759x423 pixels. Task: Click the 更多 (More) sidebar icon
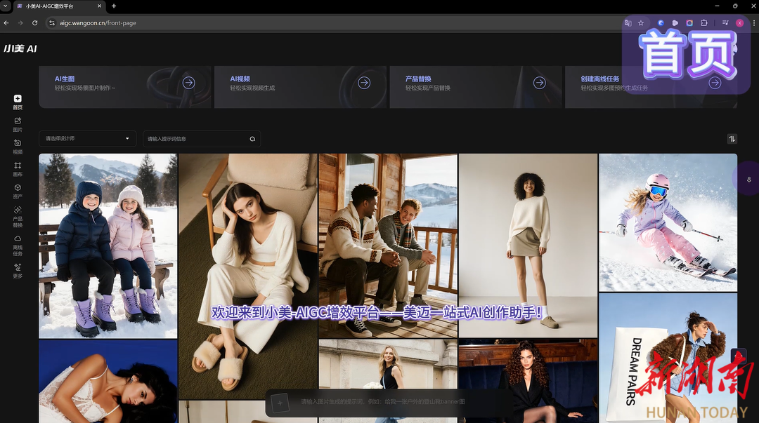18,270
